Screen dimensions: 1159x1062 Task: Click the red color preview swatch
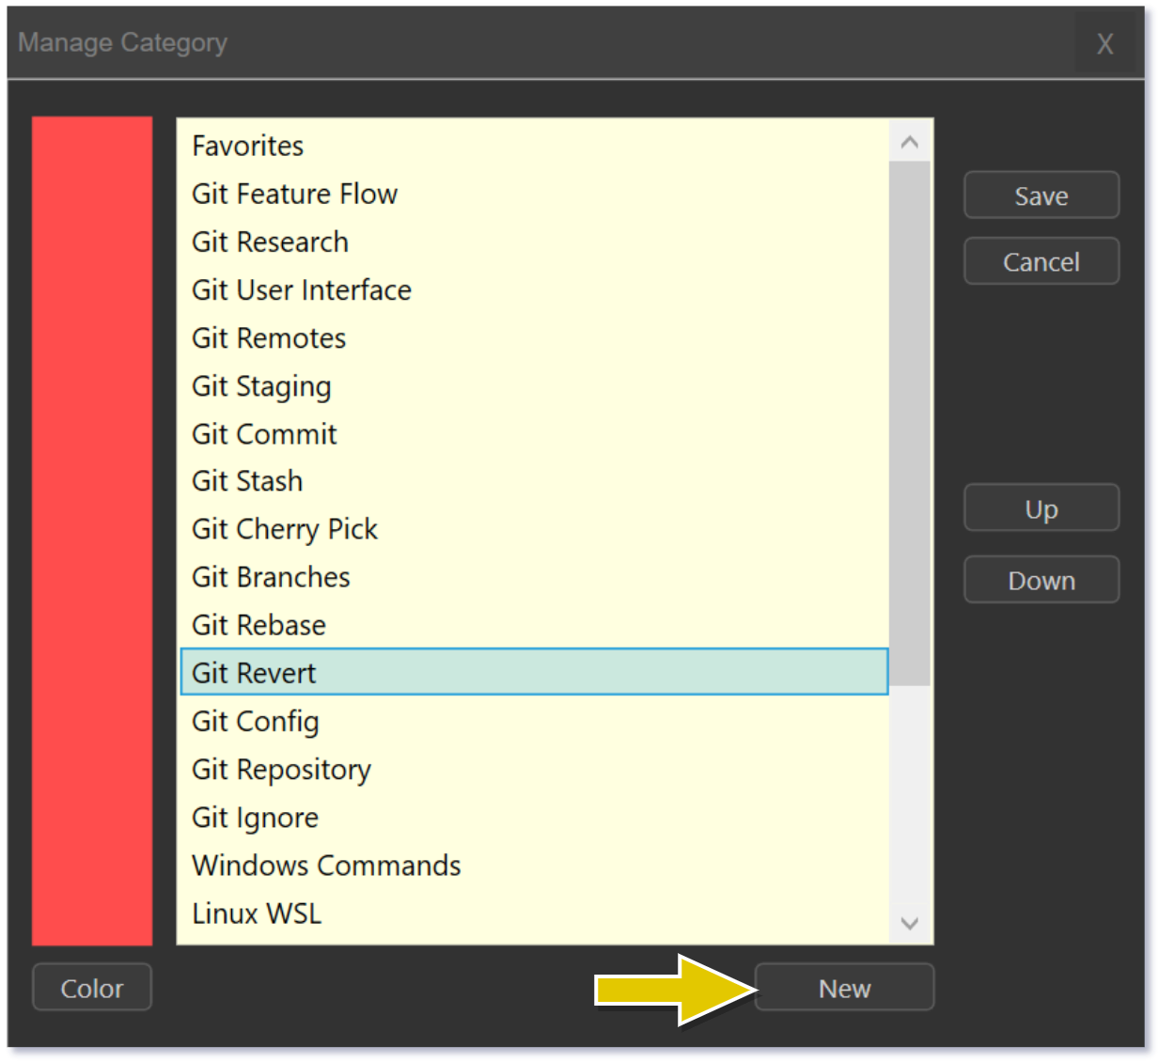(x=92, y=530)
